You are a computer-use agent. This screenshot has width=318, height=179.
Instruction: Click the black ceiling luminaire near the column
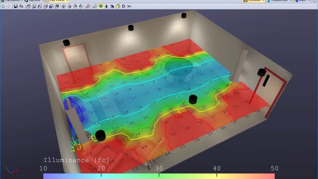pyautogui.click(x=100, y=135)
